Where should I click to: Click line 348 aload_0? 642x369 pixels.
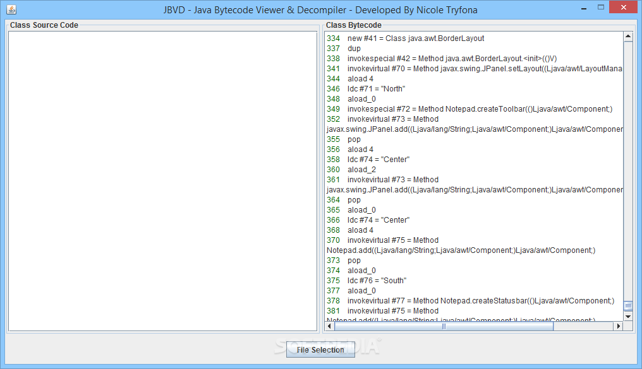coord(351,99)
